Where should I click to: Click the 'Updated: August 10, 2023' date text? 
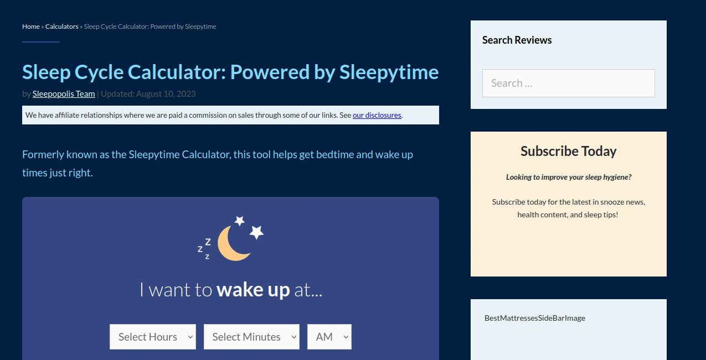[x=148, y=94]
